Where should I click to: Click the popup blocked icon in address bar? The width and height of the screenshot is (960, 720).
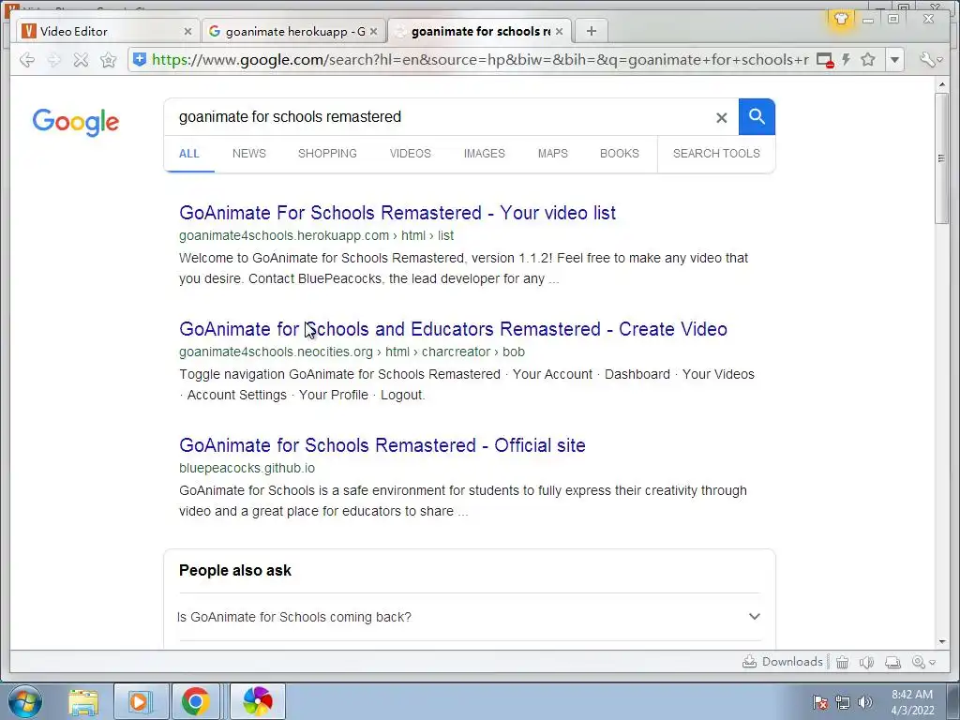pyautogui.click(x=825, y=60)
